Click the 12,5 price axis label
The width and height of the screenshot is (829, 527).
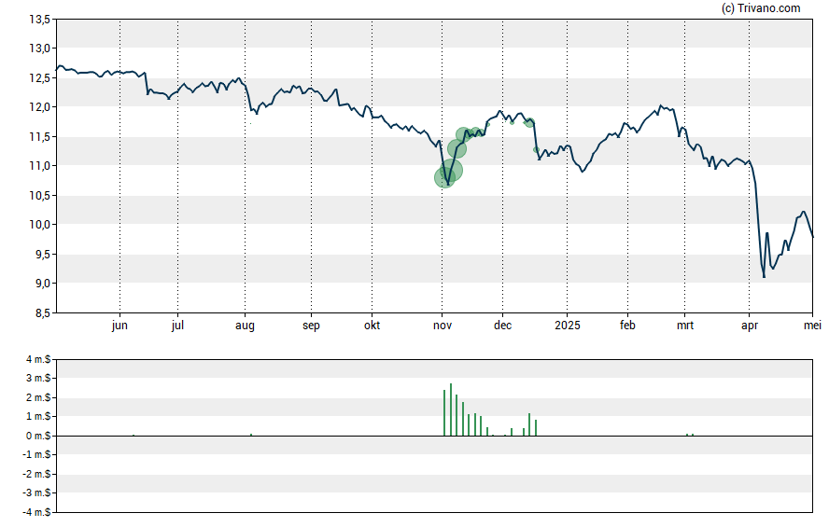(39, 78)
